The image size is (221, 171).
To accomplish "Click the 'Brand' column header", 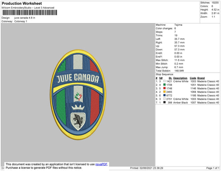I will click(201, 78).
